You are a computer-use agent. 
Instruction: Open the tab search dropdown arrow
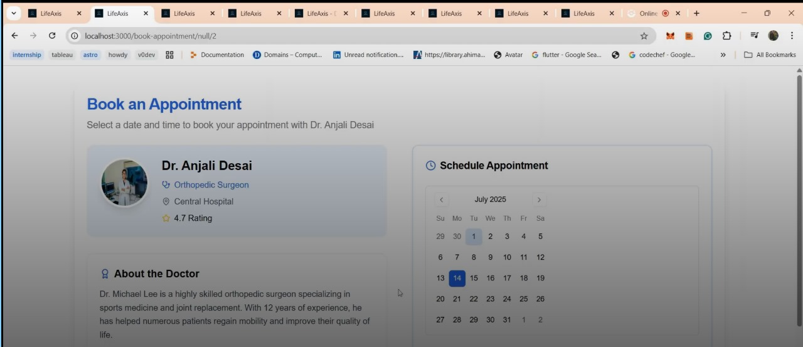click(x=13, y=13)
